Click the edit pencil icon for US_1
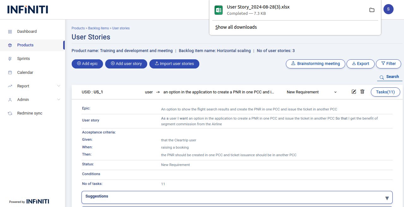 pos(354,92)
